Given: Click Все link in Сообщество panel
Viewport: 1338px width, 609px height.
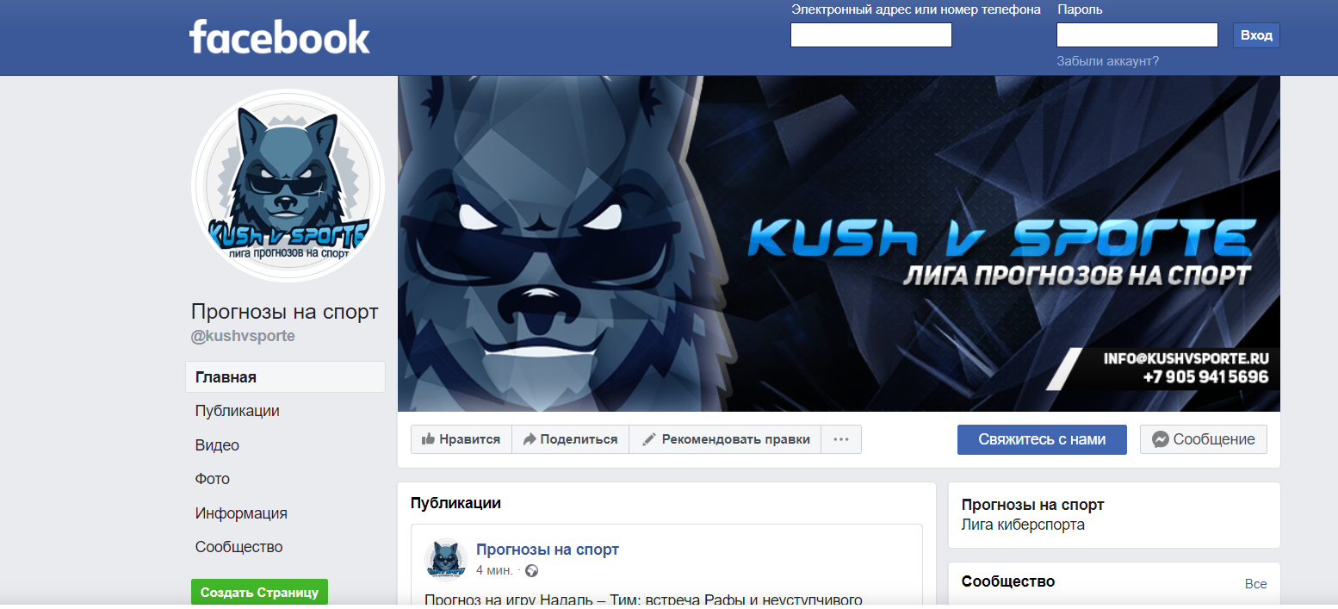Looking at the screenshot, I should coord(1255,584).
